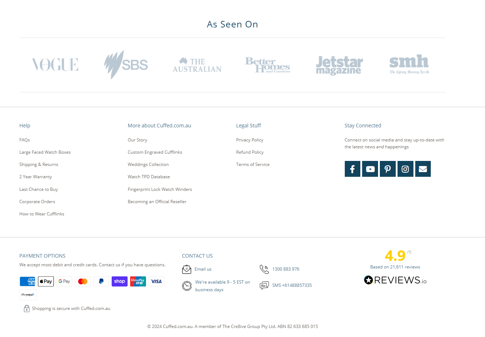Open the YouTube social icon

coord(370,169)
